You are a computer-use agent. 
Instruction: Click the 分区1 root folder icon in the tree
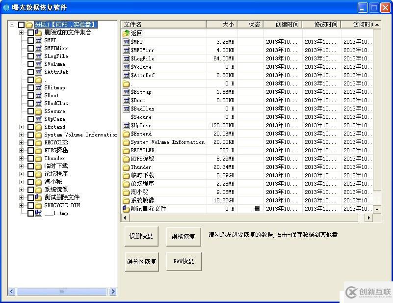[x=29, y=25]
